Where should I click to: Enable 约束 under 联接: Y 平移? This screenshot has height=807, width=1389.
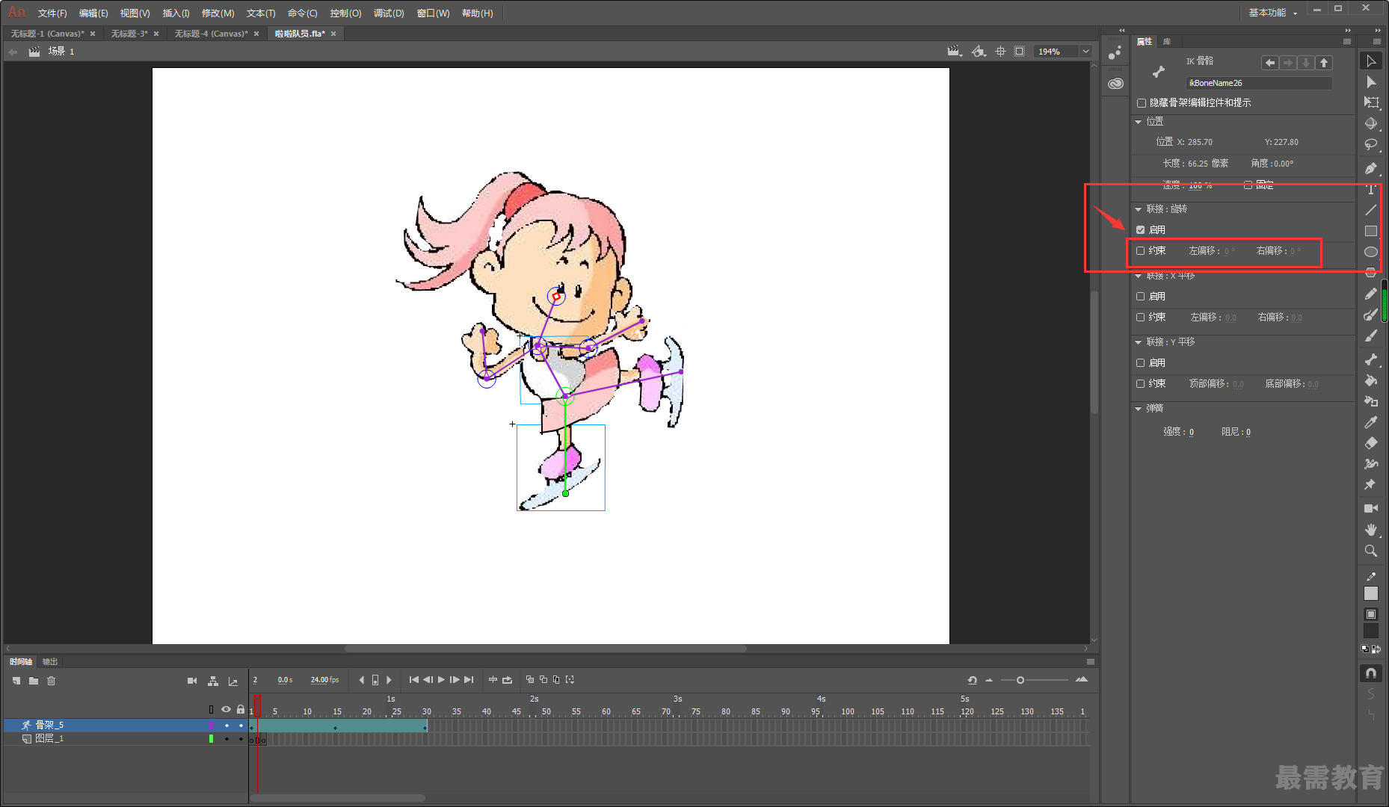coord(1140,384)
